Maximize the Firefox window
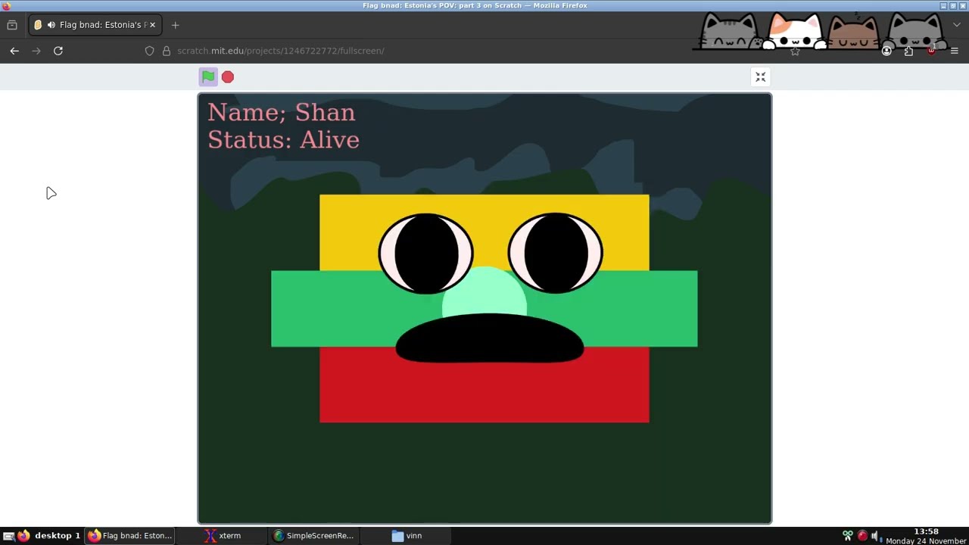 click(952, 5)
